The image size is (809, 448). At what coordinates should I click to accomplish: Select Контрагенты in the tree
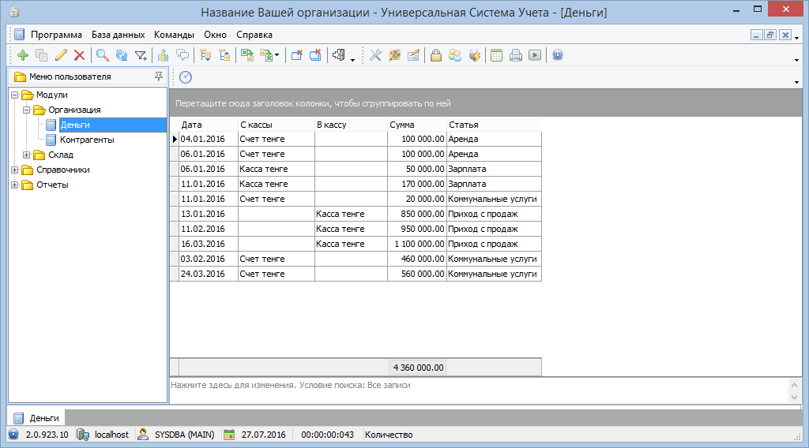(87, 140)
